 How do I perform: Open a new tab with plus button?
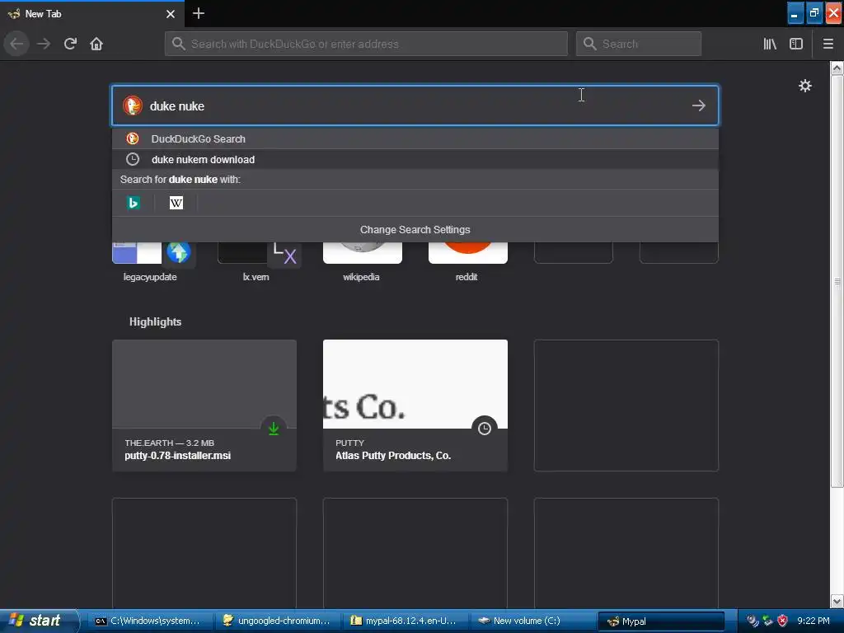coord(198,13)
